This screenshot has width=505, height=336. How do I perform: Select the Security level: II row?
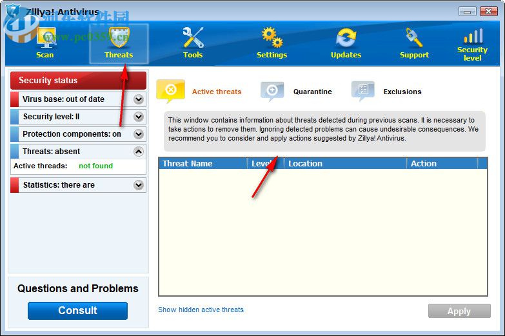(78, 117)
